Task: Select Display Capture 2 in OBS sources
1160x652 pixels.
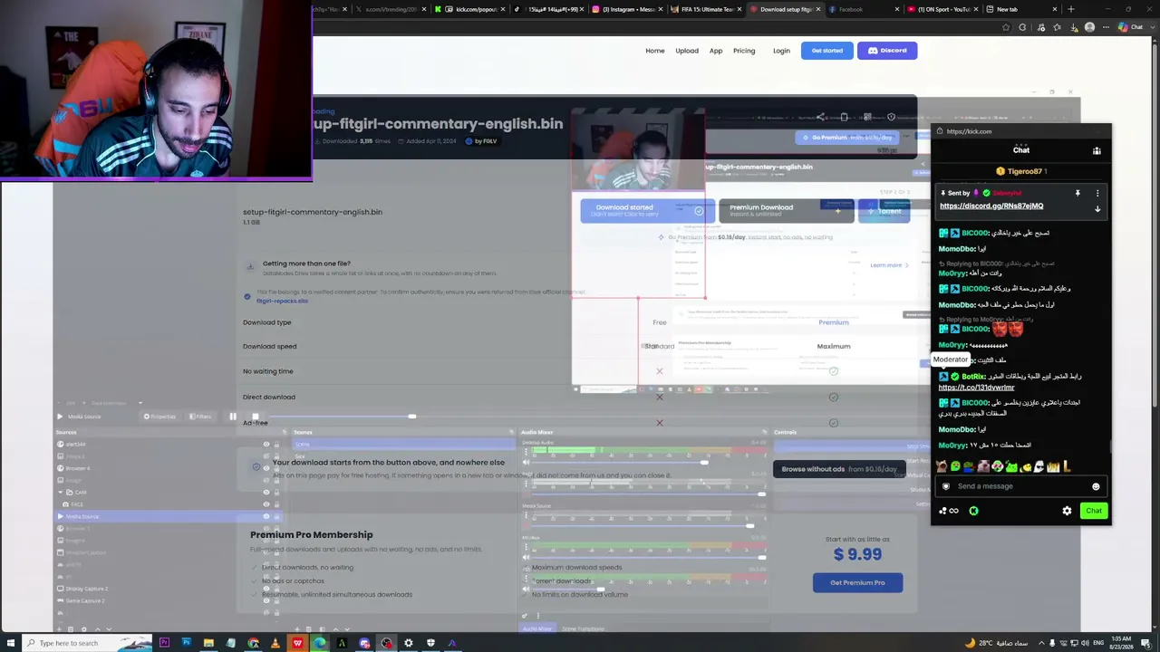Action: click(86, 589)
